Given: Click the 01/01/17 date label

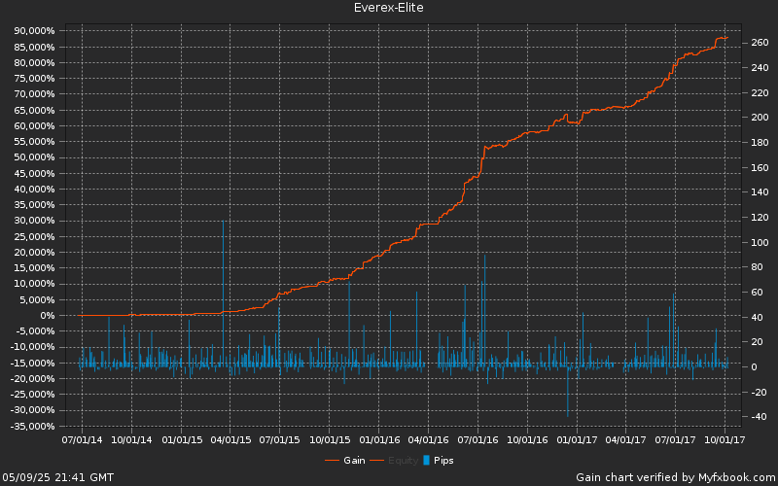Looking at the screenshot, I should (577, 440).
